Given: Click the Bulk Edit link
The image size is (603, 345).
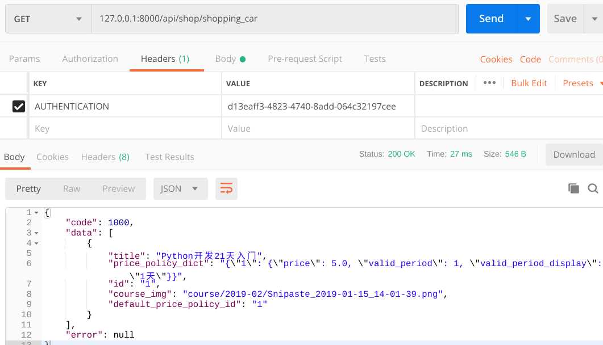Looking at the screenshot, I should [x=529, y=83].
